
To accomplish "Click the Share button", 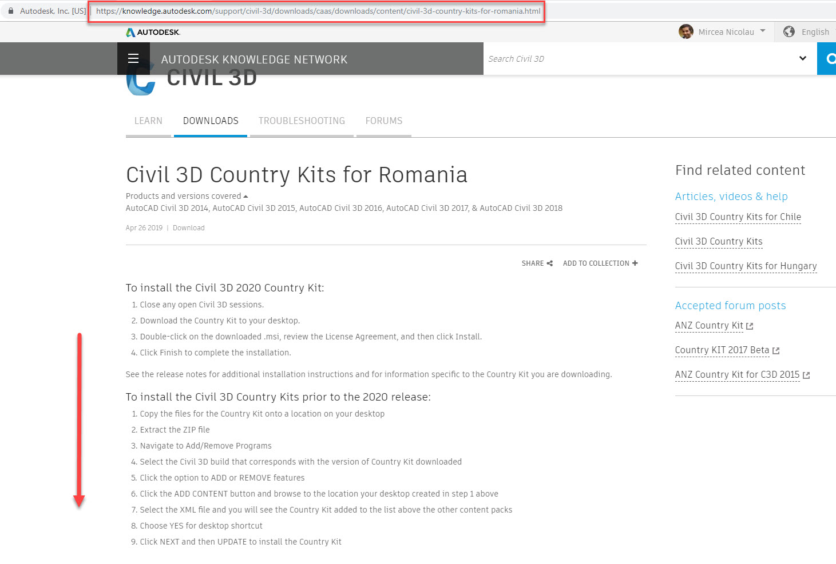I will click(537, 263).
